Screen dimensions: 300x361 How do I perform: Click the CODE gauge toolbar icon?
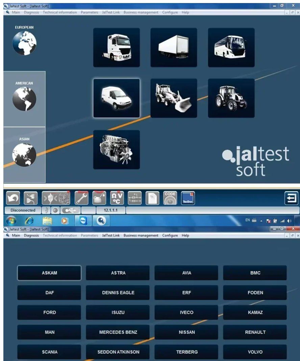click(170, 198)
